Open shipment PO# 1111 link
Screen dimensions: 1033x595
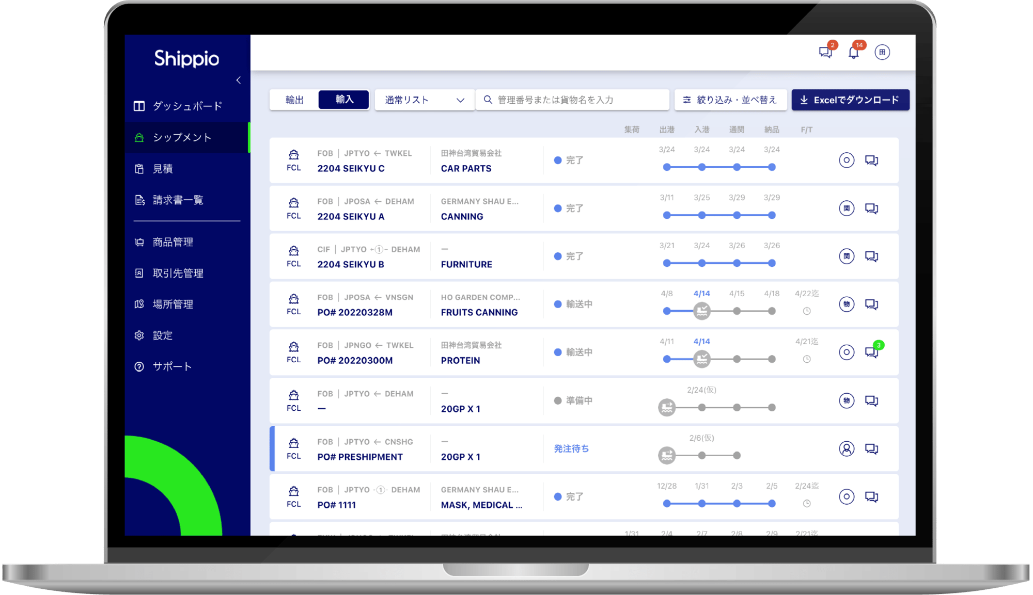point(336,505)
